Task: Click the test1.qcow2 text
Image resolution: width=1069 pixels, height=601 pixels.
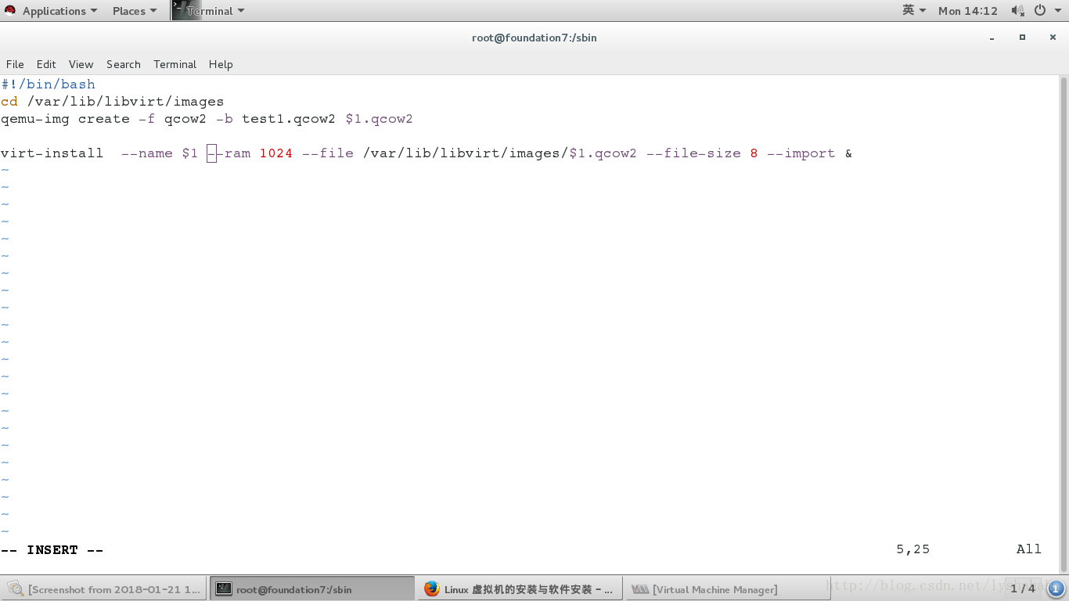Action: tap(289, 119)
